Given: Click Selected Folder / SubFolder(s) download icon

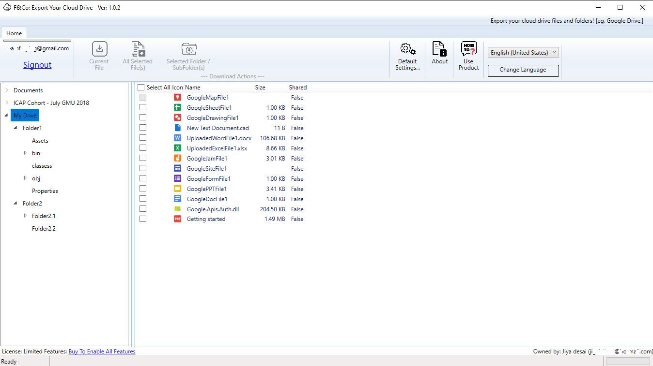Looking at the screenshot, I should [188, 49].
